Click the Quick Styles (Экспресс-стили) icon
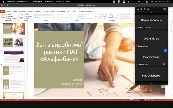The height and width of the screenshot is (108, 173). point(117,15)
